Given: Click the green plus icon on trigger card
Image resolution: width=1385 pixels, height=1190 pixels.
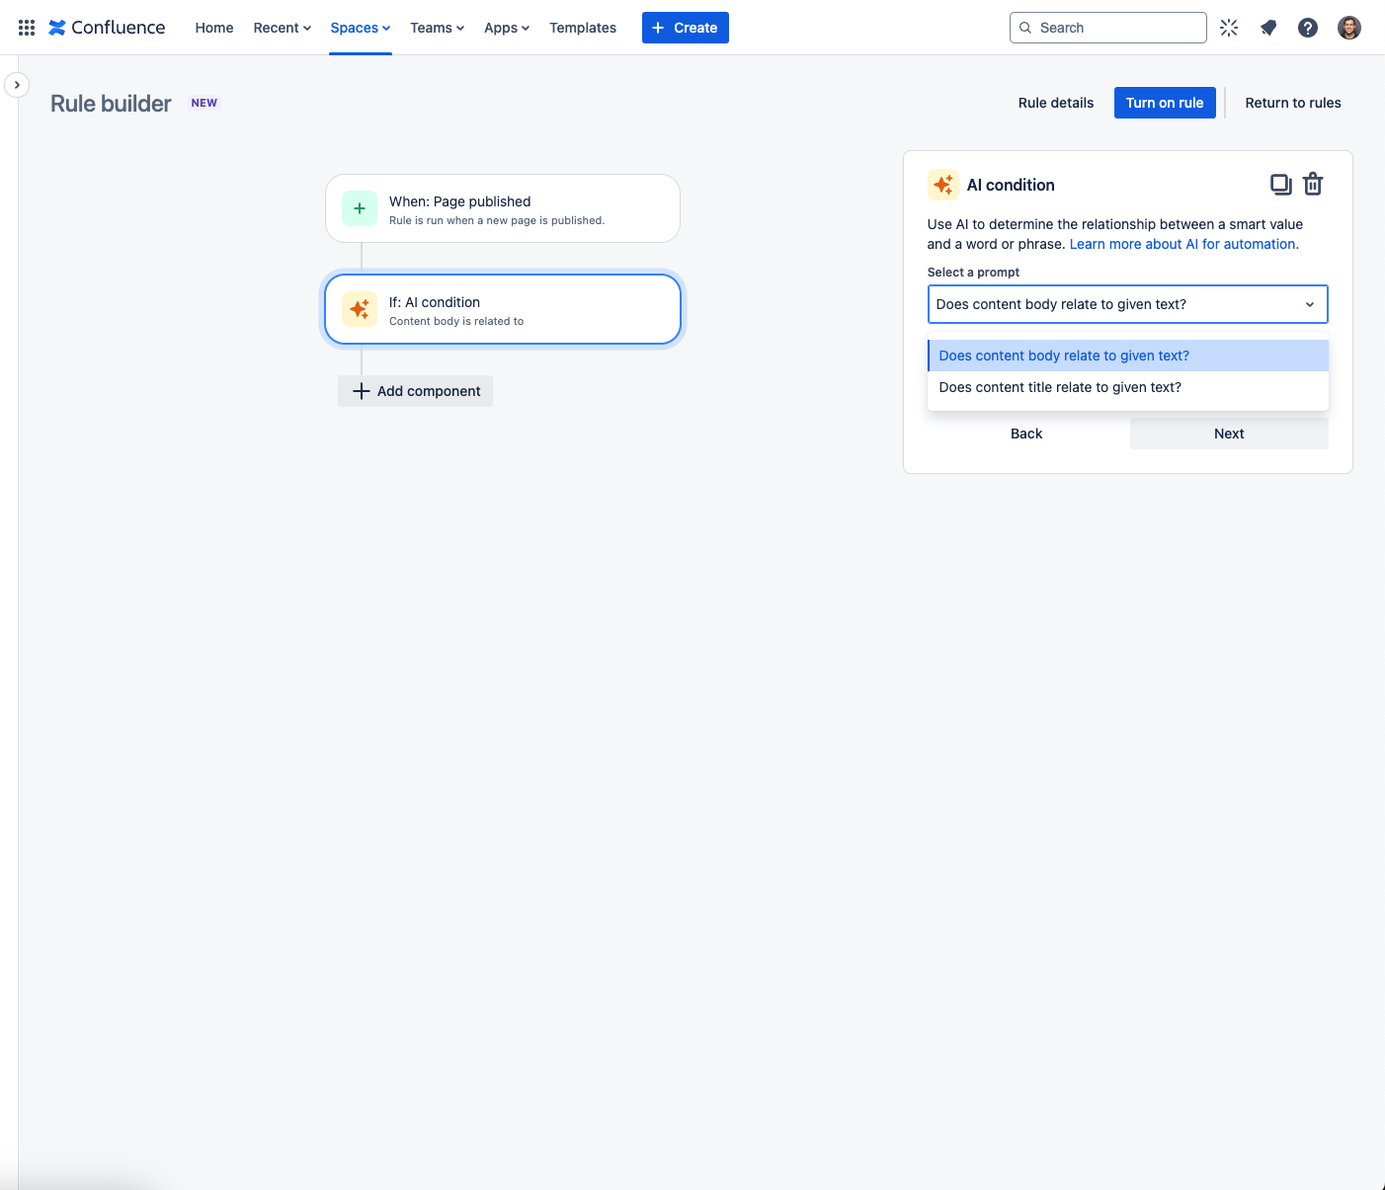Looking at the screenshot, I should 360,208.
